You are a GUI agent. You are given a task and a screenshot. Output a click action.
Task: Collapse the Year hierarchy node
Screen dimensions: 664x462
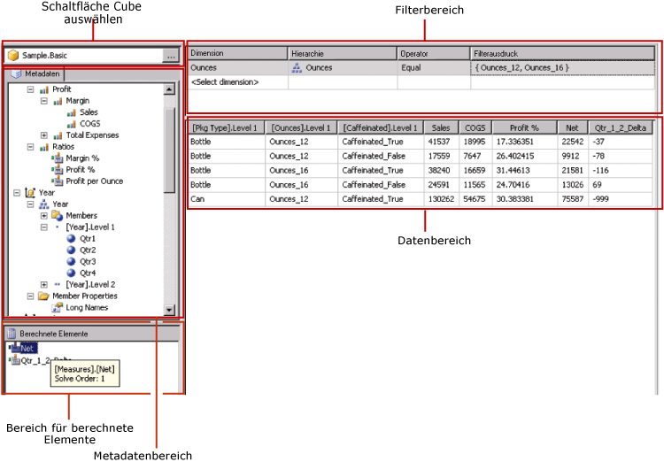(30, 204)
